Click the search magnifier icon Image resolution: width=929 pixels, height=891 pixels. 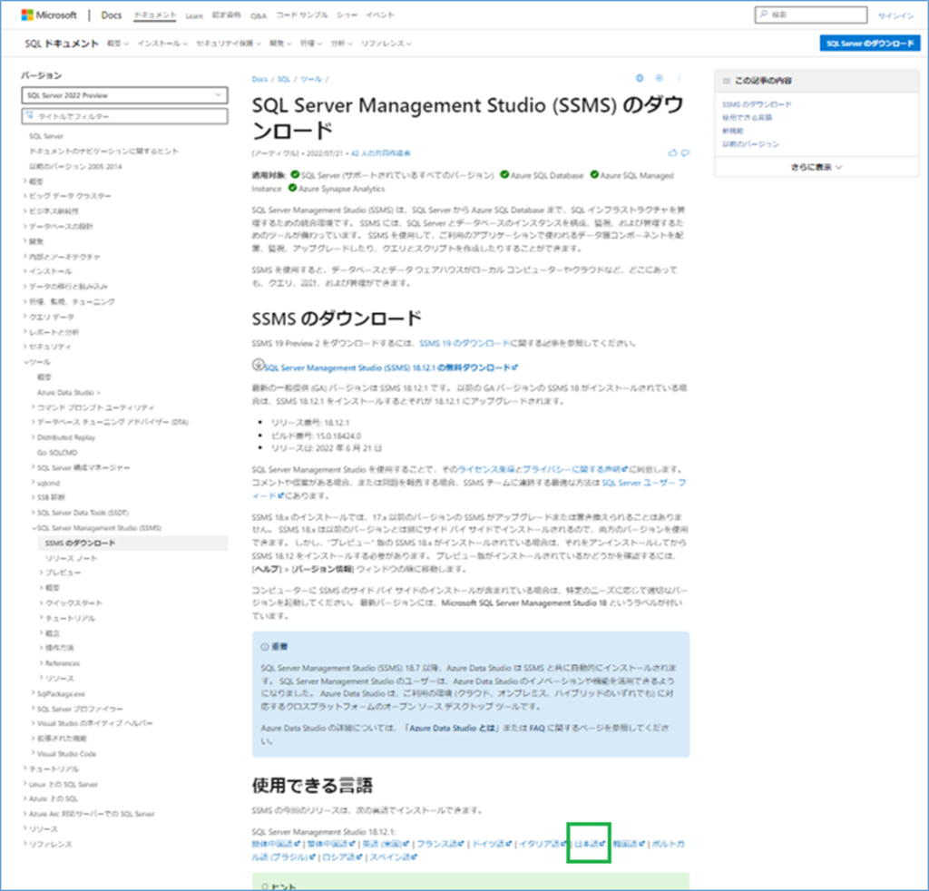764,15
